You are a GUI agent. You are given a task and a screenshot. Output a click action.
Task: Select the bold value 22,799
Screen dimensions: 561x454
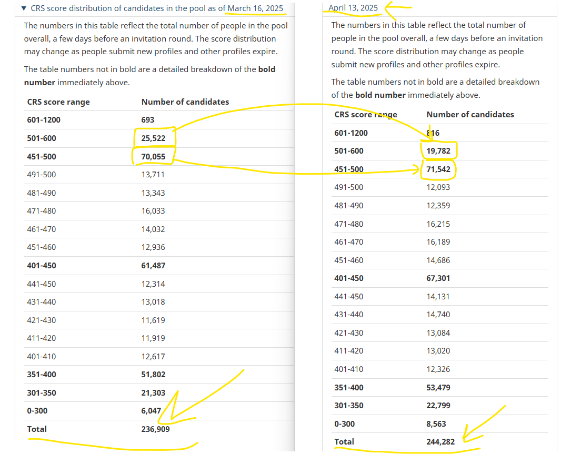pos(438,406)
